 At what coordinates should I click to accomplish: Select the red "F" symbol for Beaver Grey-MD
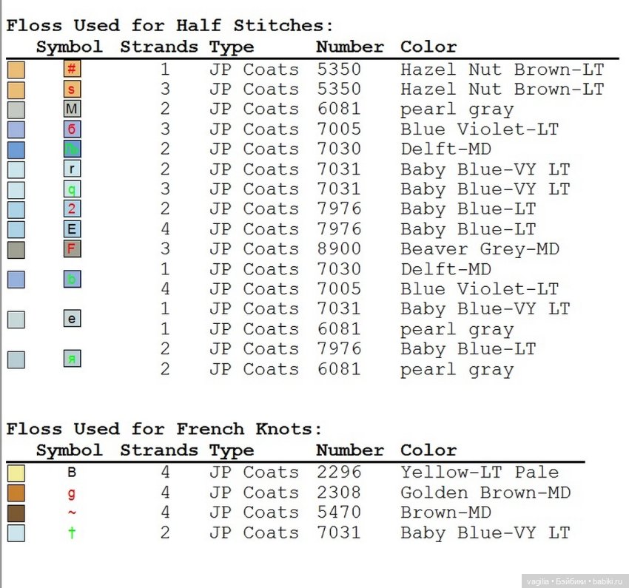tap(72, 249)
